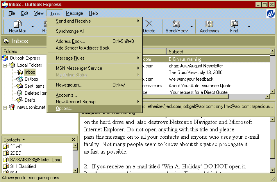Click the Inbox header envelope icon

click(x=6, y=41)
